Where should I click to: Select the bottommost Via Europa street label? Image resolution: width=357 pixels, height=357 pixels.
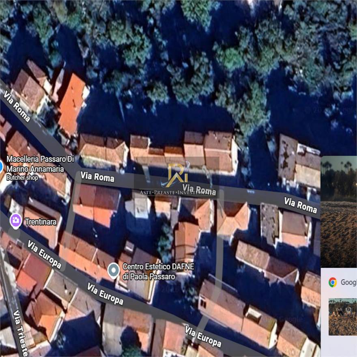203,336
